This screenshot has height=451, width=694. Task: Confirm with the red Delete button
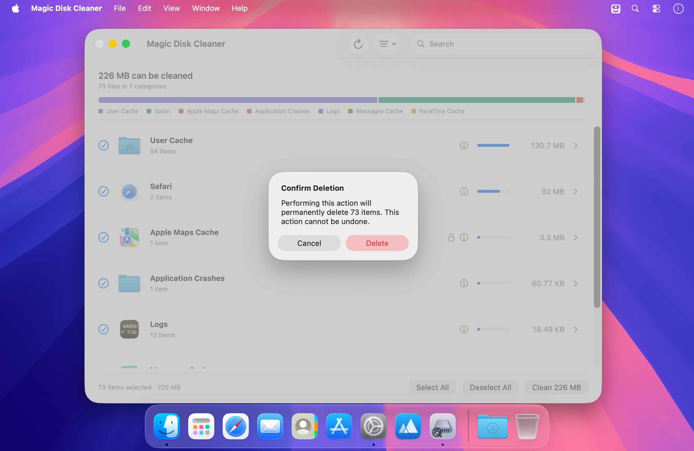[x=377, y=243]
